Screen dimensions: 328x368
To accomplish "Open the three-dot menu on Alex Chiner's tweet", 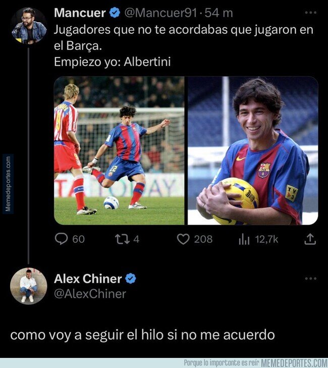I will (x=311, y=279).
